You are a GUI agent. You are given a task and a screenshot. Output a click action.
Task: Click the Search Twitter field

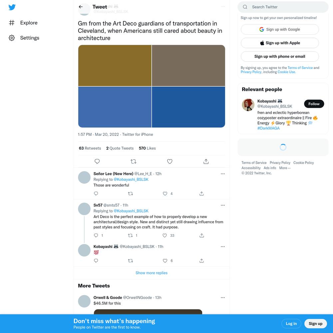tap(283, 7)
